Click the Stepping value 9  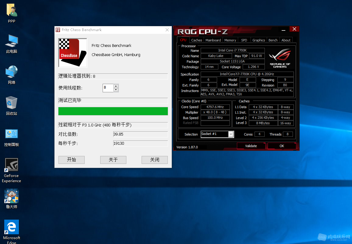(x=285, y=80)
